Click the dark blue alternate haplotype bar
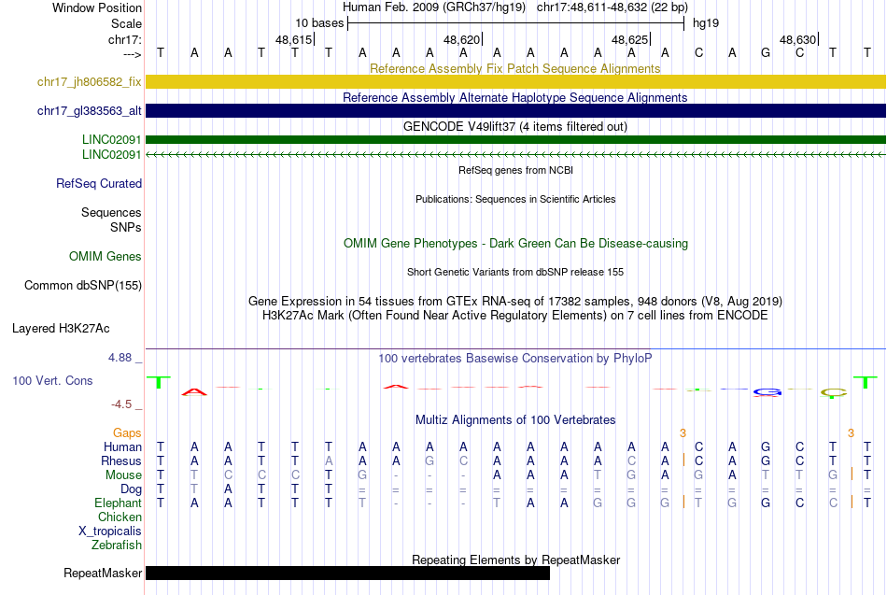This screenshot has height=595, width=887. 515,111
